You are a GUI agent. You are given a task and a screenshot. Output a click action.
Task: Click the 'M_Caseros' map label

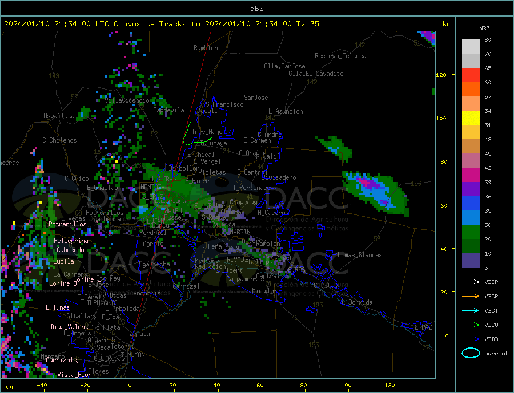(273, 213)
